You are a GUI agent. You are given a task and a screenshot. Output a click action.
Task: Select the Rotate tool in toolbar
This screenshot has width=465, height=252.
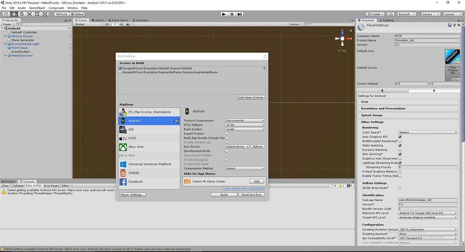[22, 14]
